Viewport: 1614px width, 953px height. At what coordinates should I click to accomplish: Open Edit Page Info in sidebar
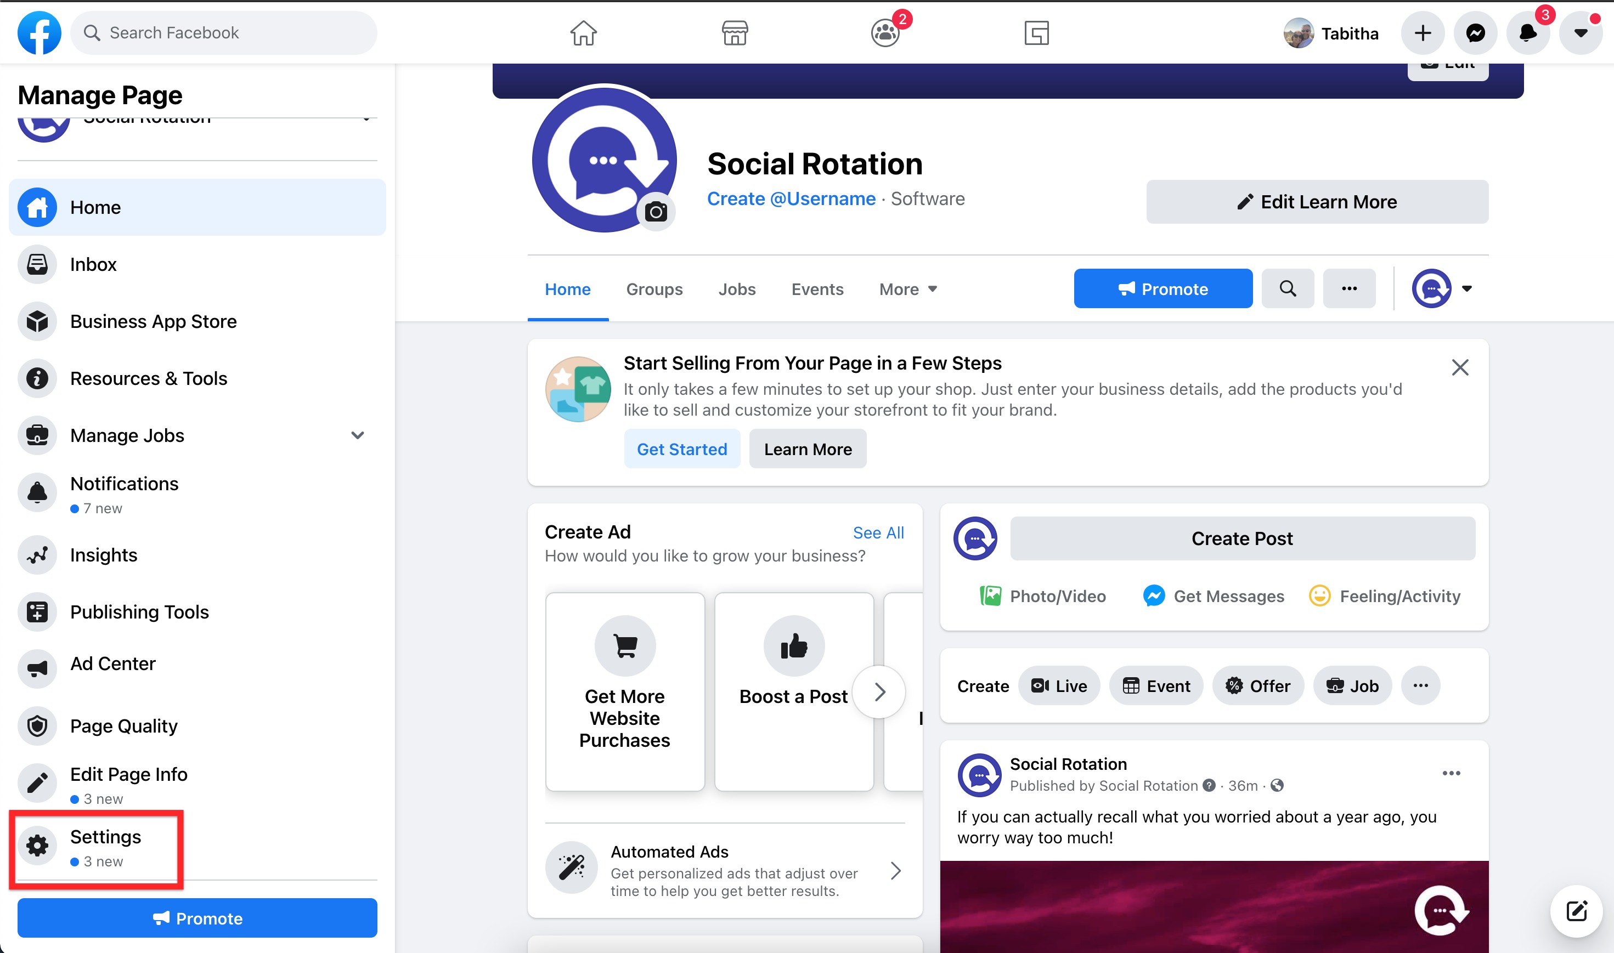197,785
